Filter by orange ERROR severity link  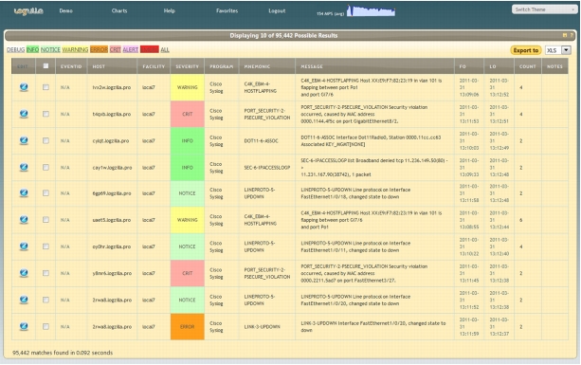click(x=99, y=49)
